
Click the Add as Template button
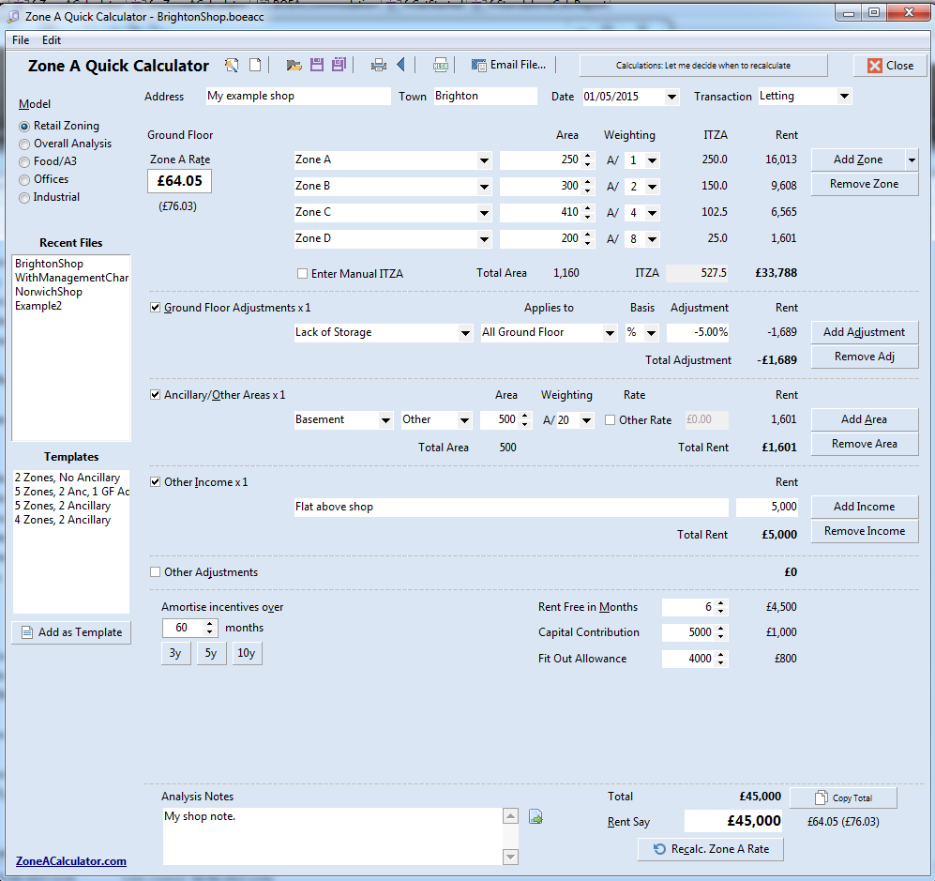pos(71,632)
